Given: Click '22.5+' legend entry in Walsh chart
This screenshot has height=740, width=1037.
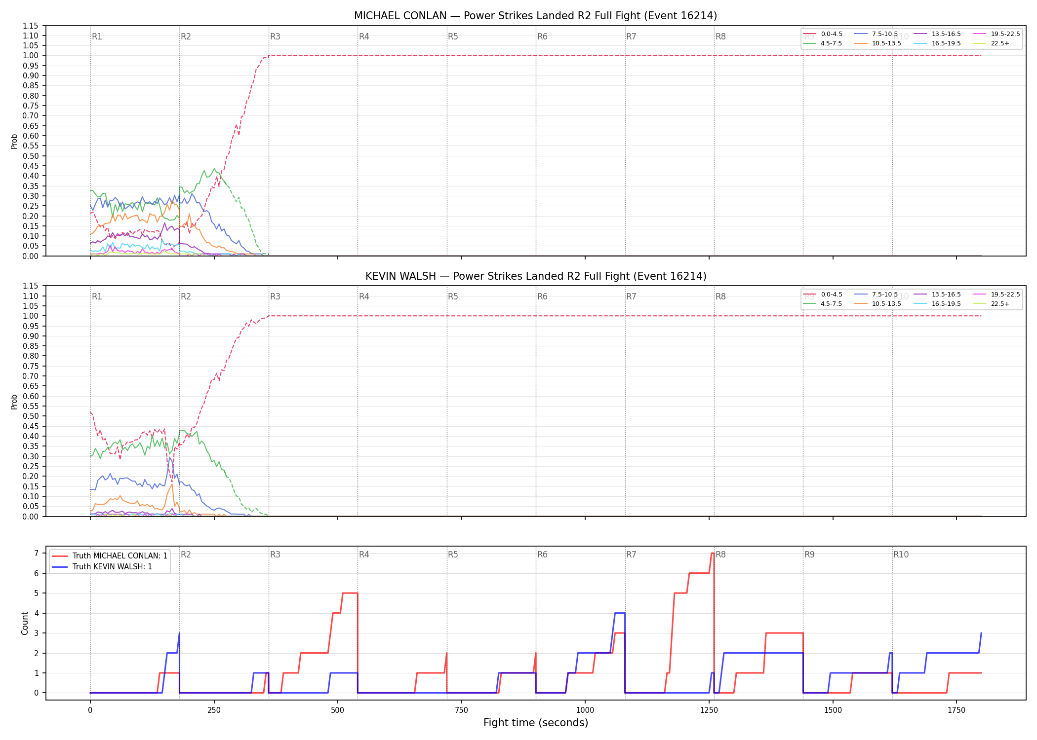Looking at the screenshot, I should point(991,304).
